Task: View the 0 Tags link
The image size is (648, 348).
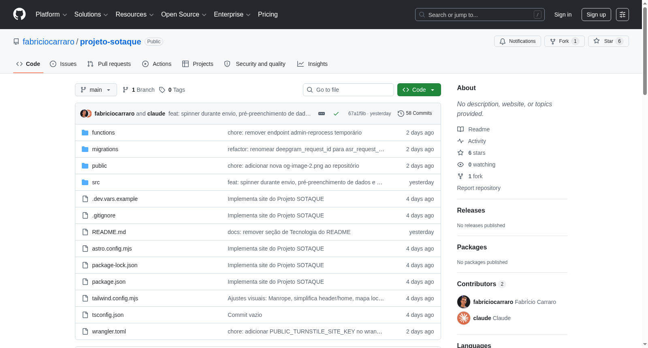Action: coord(172,90)
